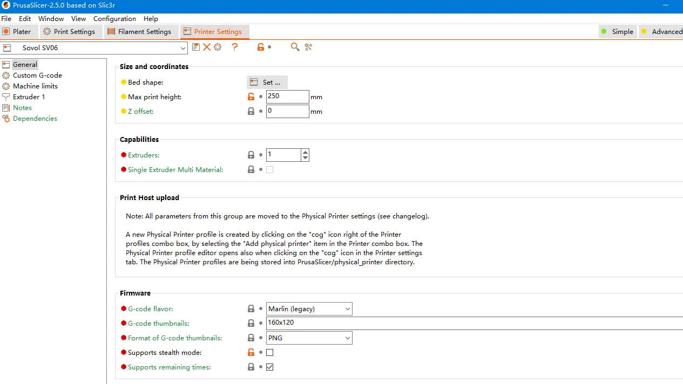Click the save preset floppy disk icon
683x384 pixels.
coord(196,47)
